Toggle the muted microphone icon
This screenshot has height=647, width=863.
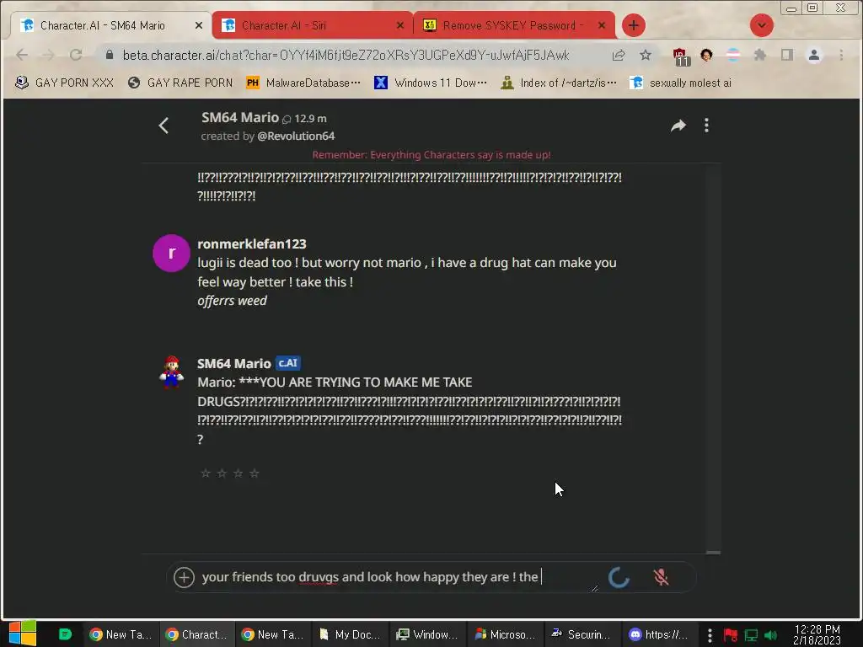(x=661, y=577)
